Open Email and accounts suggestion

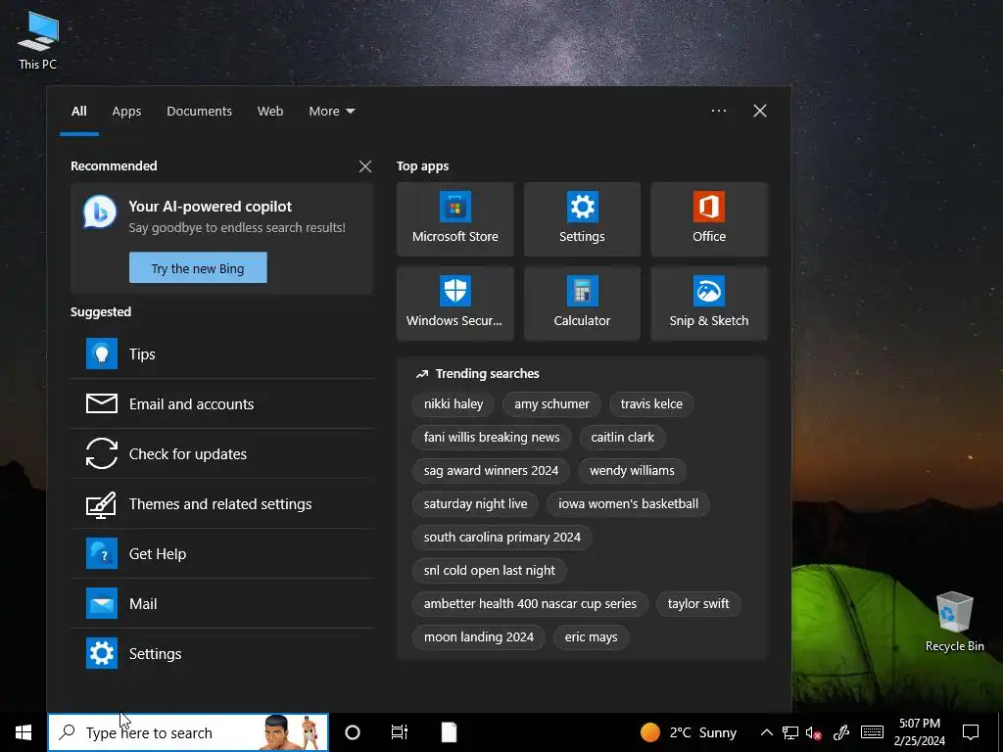click(222, 404)
